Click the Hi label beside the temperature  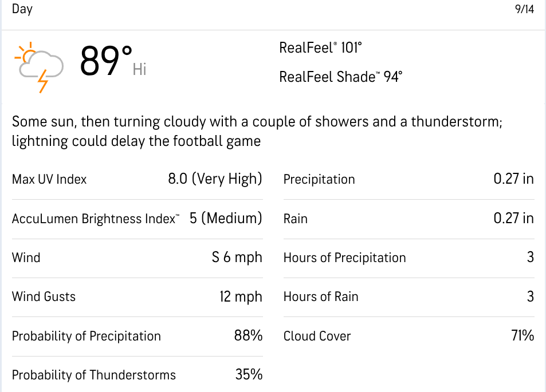140,70
